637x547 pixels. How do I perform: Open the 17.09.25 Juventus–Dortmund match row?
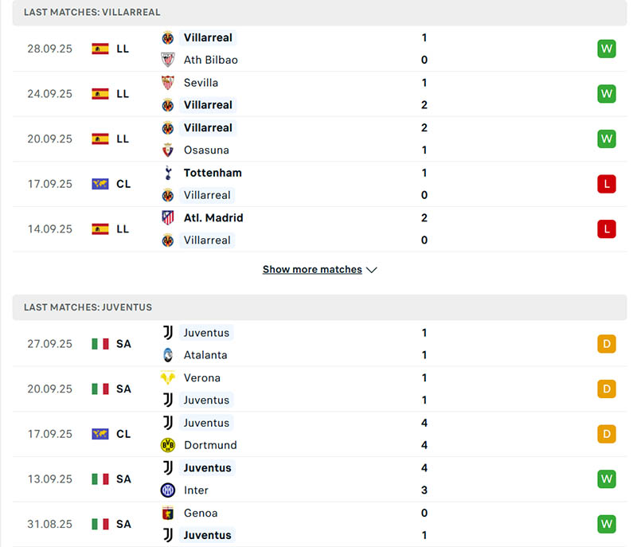[x=318, y=434]
